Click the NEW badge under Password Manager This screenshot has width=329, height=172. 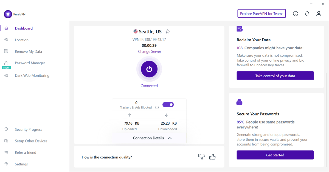7,68
